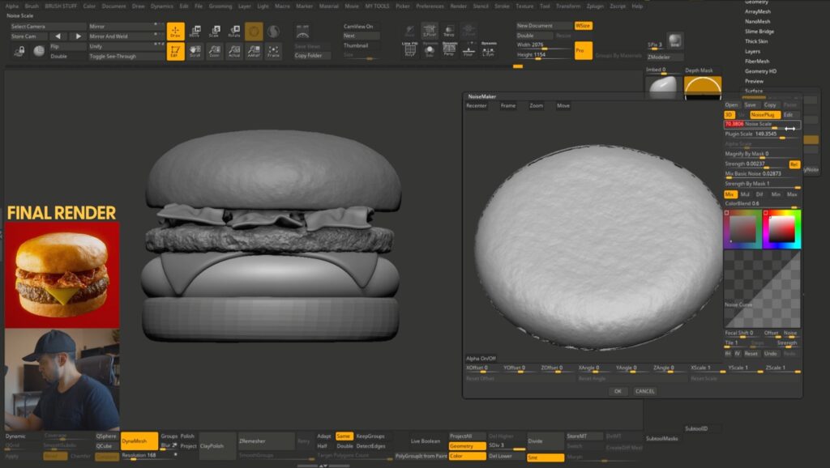Screen dimensions: 830x468
Task: Open the Material menu
Action: click(x=329, y=6)
